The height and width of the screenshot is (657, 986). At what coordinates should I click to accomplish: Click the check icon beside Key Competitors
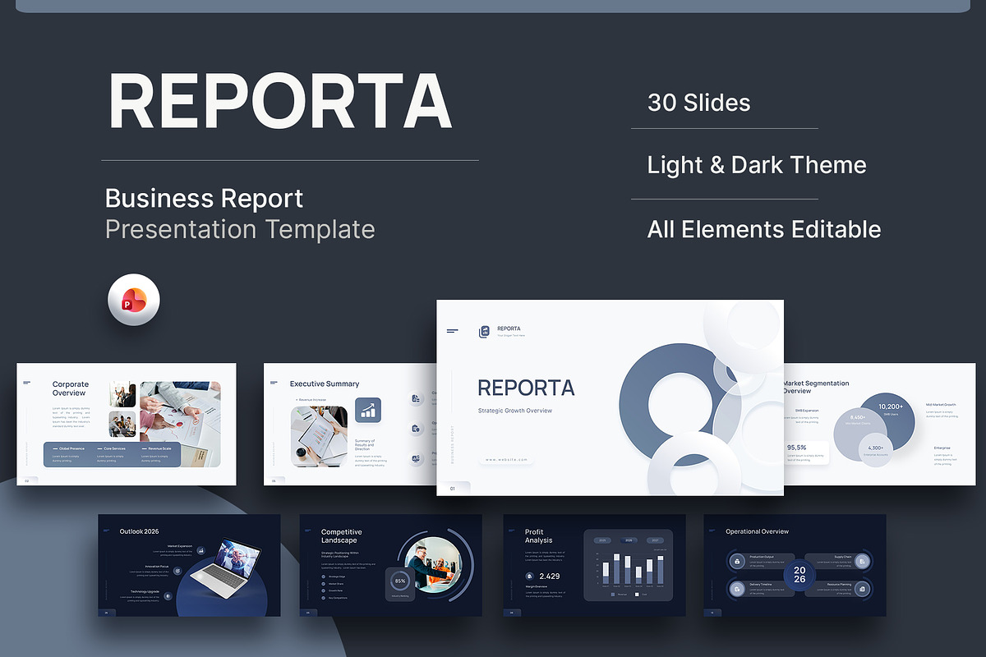324,598
